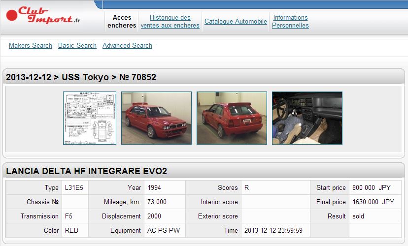Click the final price 1630 000 JPY
408x246 pixels.
pos(372,202)
